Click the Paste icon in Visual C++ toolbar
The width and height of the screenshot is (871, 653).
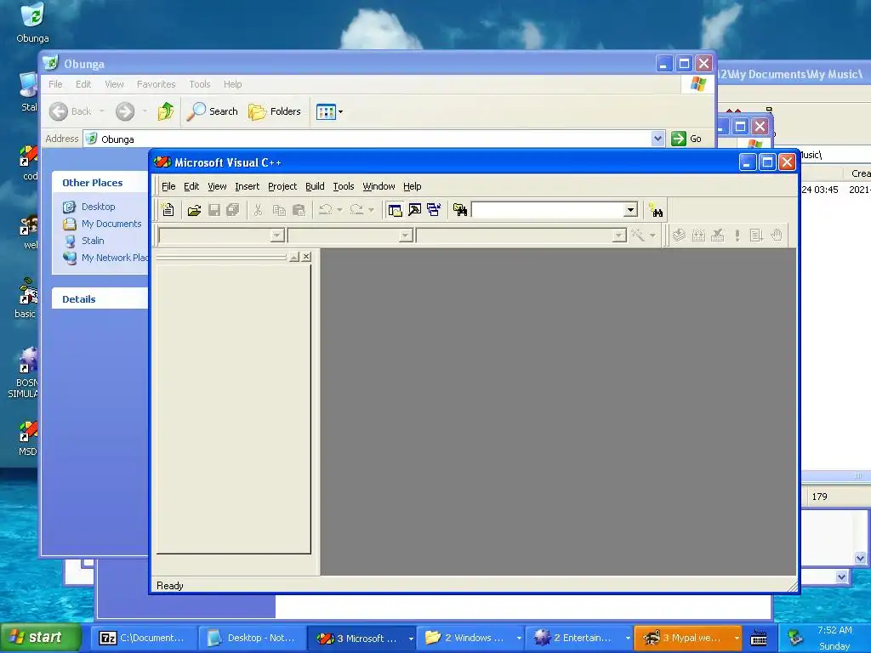click(299, 210)
